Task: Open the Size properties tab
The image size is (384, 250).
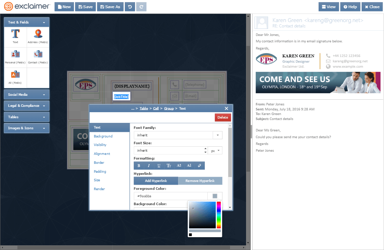Action: [97, 180]
